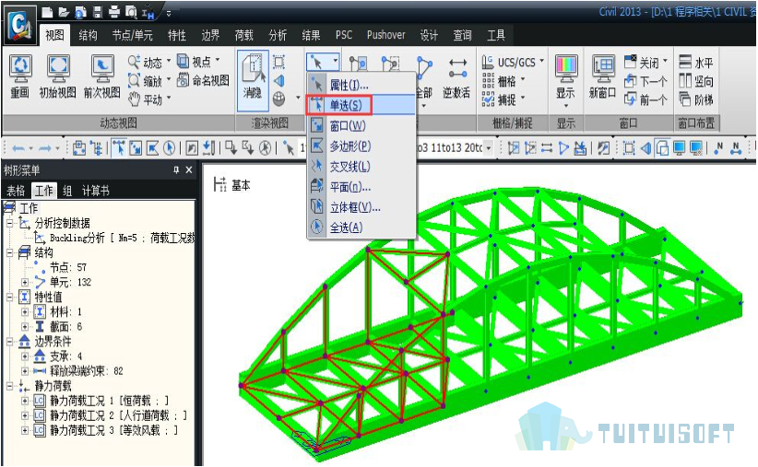Click the forward arrow in the second toolbar
Image resolution: width=758 pixels, height=467 pixels.
pos(45,147)
